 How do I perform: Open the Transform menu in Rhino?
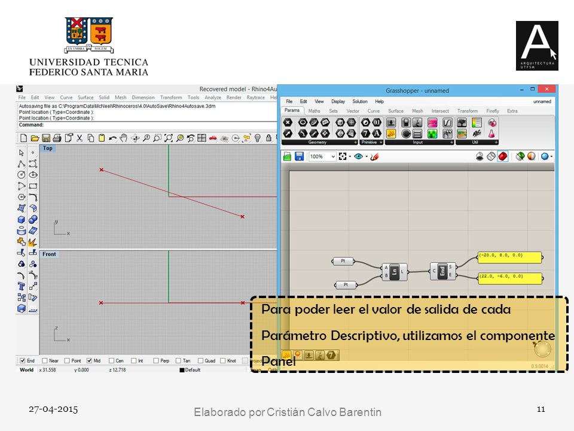point(171,98)
